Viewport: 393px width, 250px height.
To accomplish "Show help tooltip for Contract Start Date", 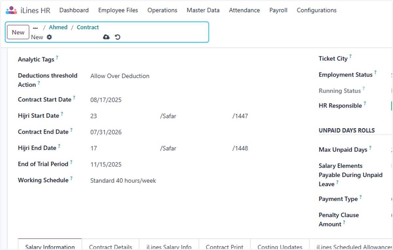I will tap(74, 98).
